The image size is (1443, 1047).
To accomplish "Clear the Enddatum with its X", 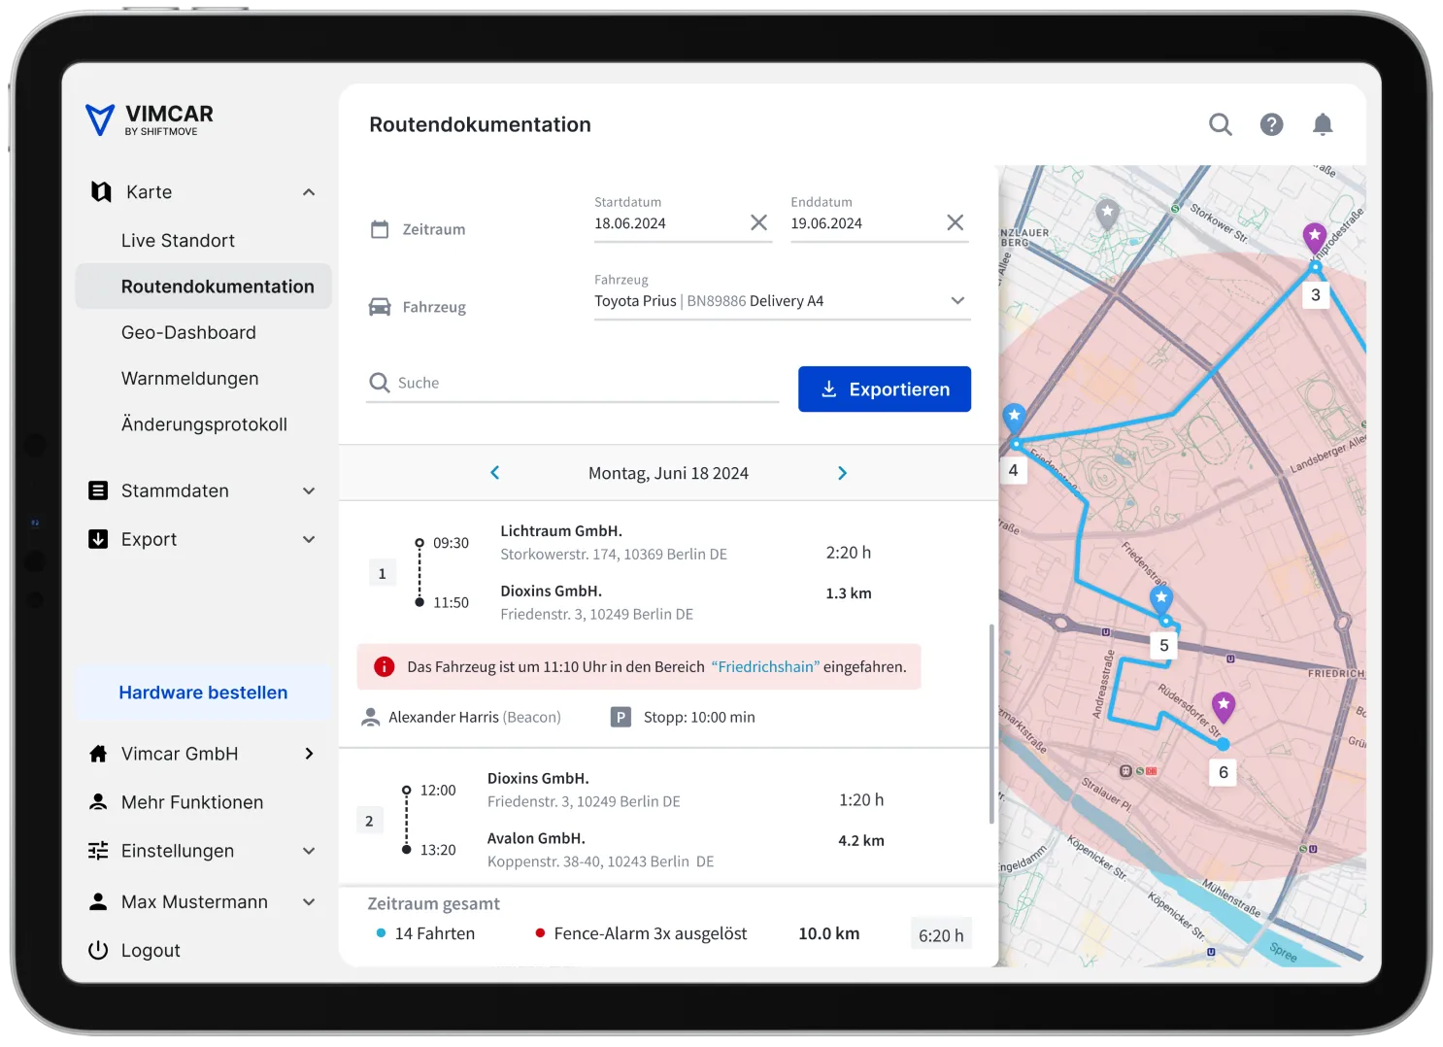I will coord(956,222).
